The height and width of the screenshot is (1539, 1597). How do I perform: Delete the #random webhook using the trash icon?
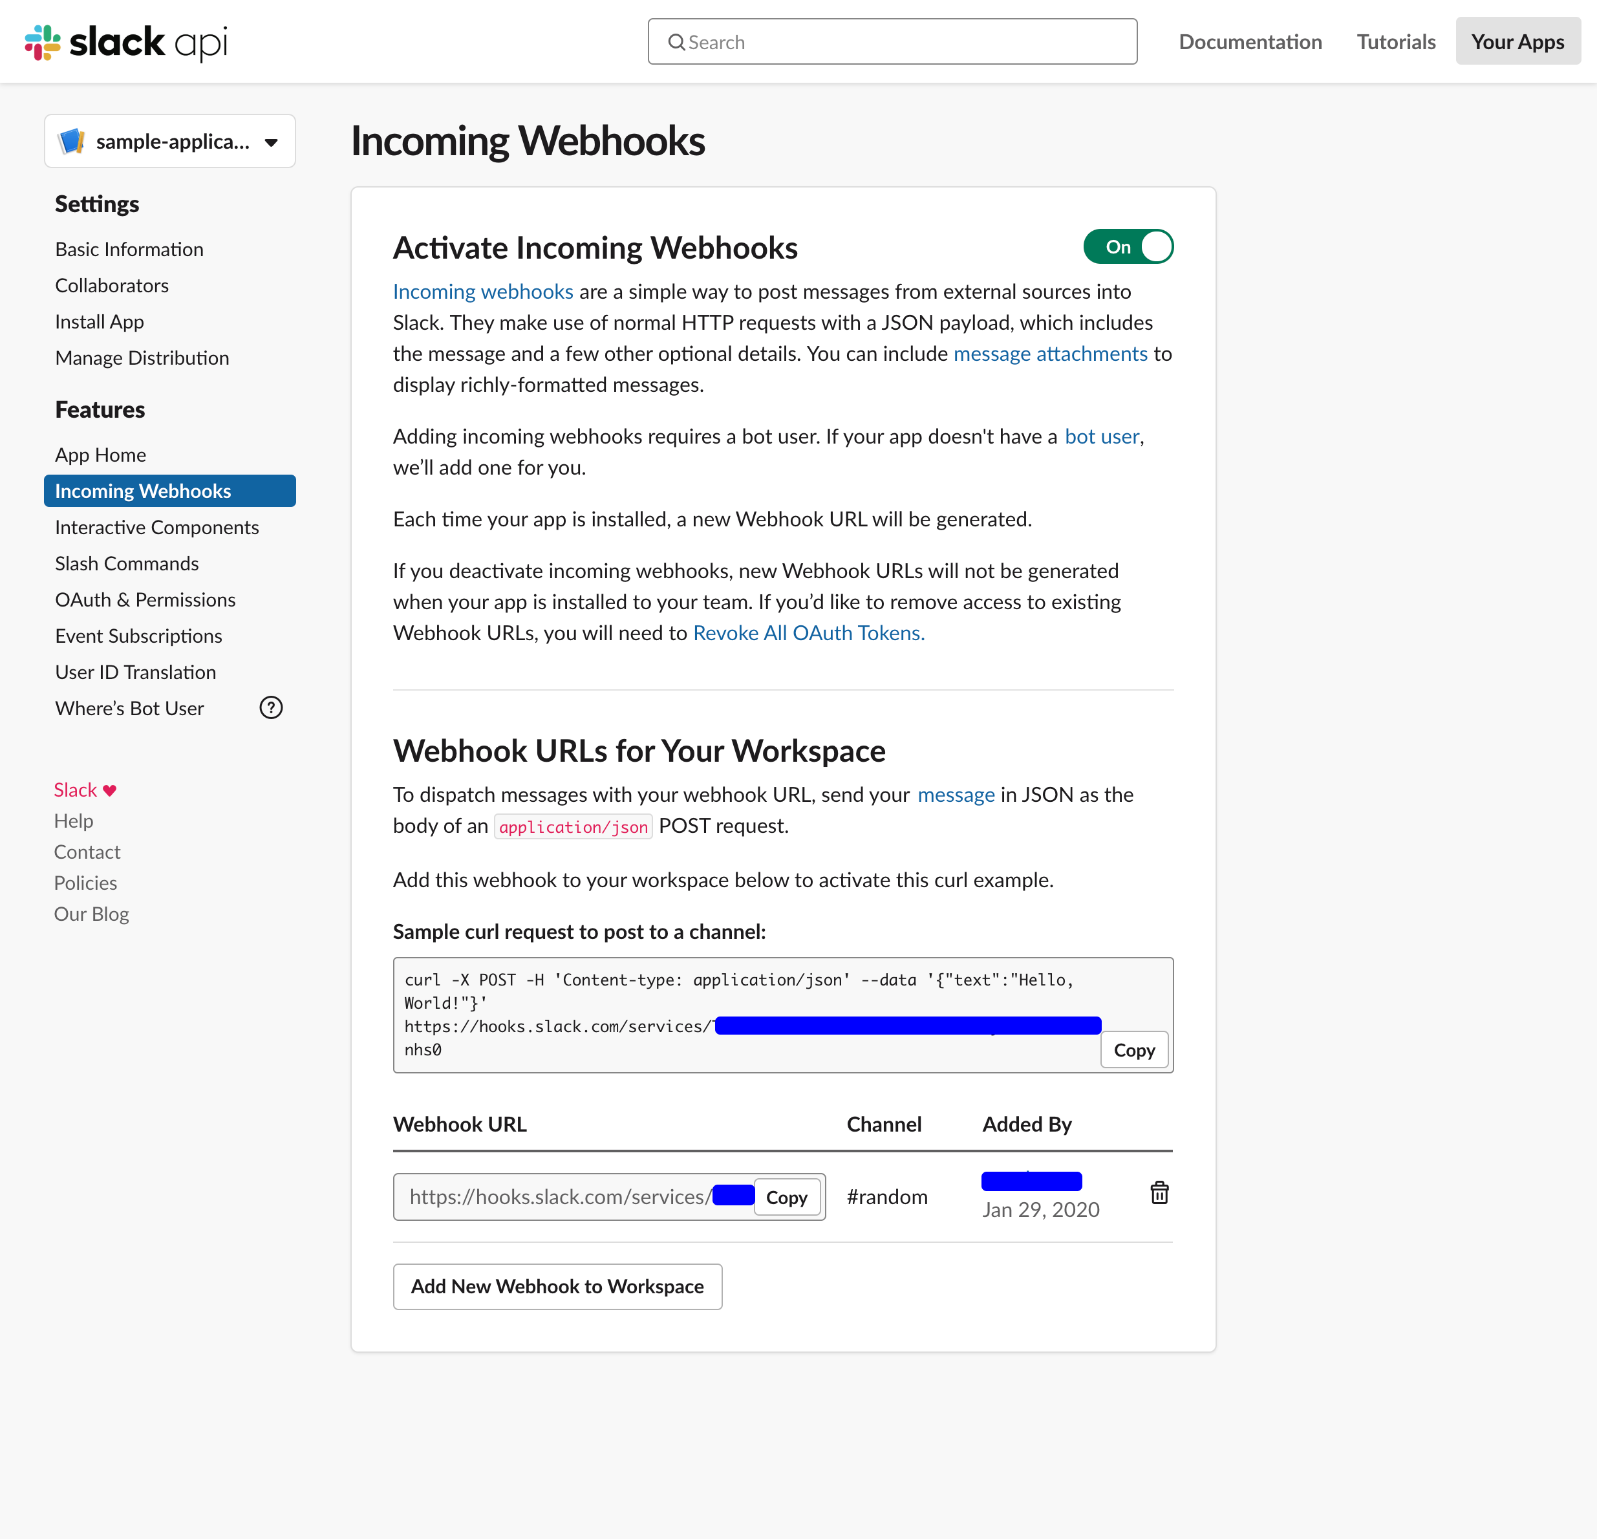pyautogui.click(x=1159, y=1193)
